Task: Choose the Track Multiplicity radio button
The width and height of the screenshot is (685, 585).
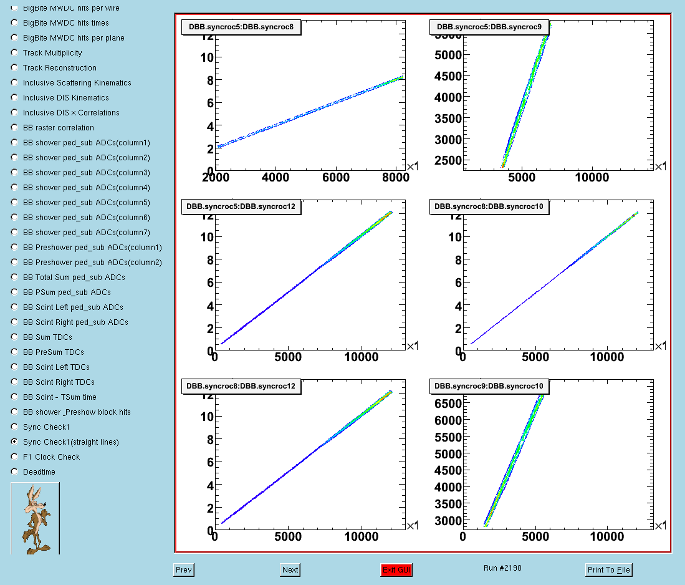Action: tap(14, 52)
